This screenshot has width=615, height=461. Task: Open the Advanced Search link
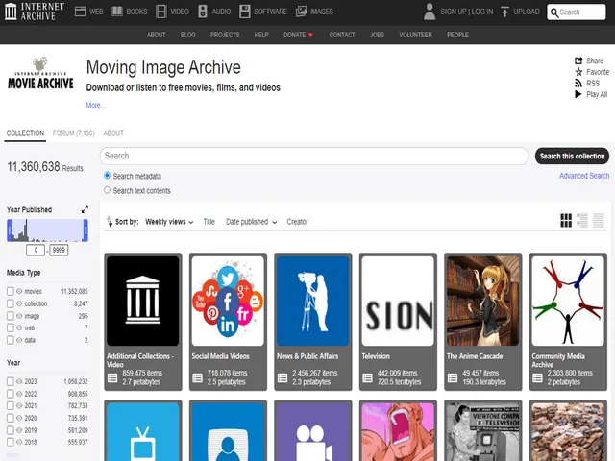pos(584,176)
